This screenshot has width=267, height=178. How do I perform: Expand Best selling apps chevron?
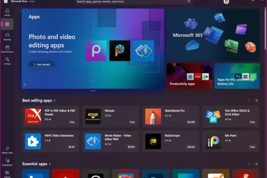tap(54, 101)
